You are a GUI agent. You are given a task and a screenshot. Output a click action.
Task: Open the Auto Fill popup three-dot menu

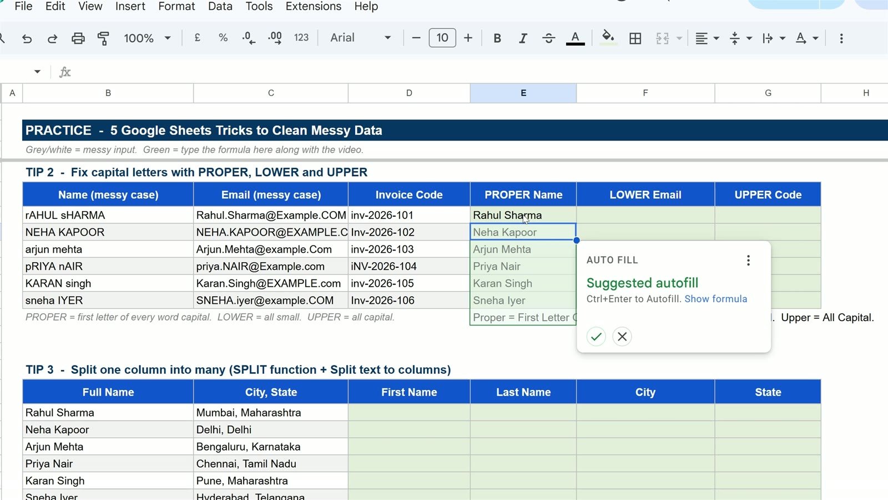click(x=748, y=260)
